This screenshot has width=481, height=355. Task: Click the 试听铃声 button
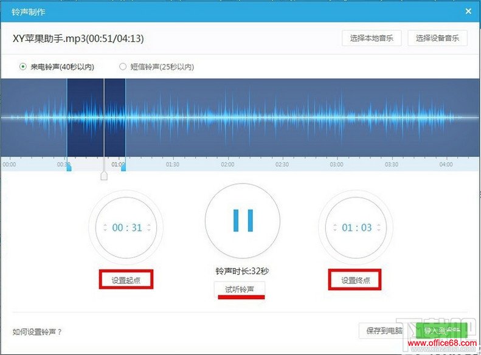239,289
